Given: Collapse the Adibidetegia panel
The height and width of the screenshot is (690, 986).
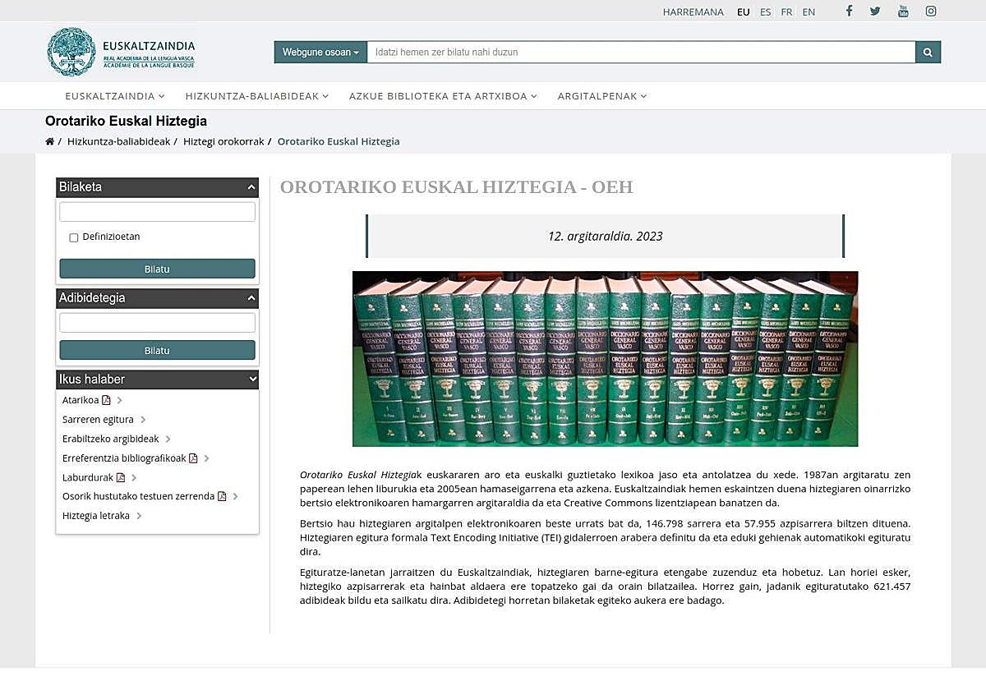Looking at the screenshot, I should (x=251, y=298).
